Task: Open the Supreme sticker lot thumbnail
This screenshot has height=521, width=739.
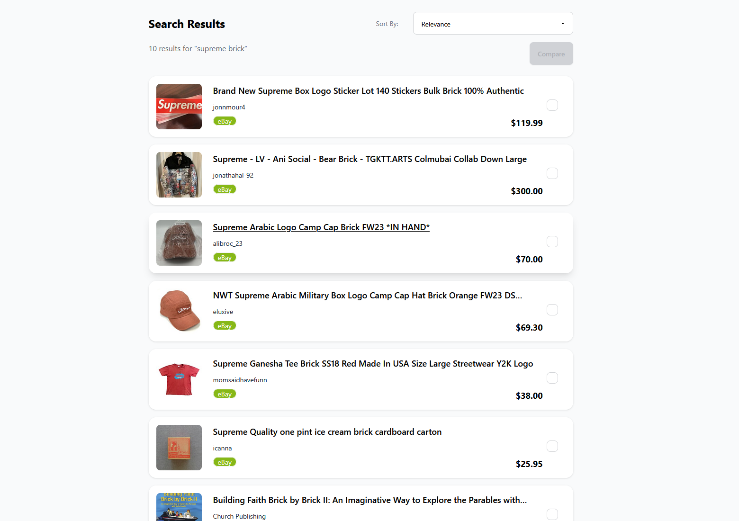Action: pos(179,107)
